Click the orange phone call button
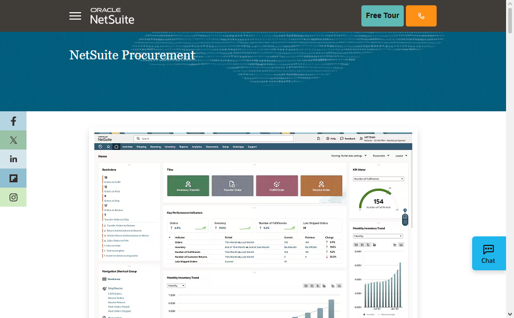Screen dimensions: 514x318 click(x=421, y=16)
